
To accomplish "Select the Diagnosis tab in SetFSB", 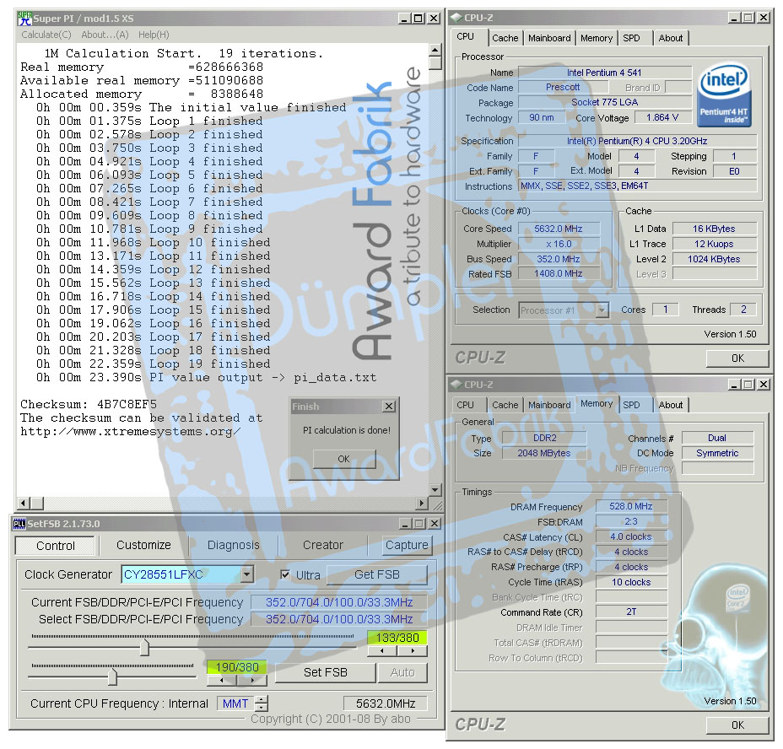I will pyautogui.click(x=233, y=545).
